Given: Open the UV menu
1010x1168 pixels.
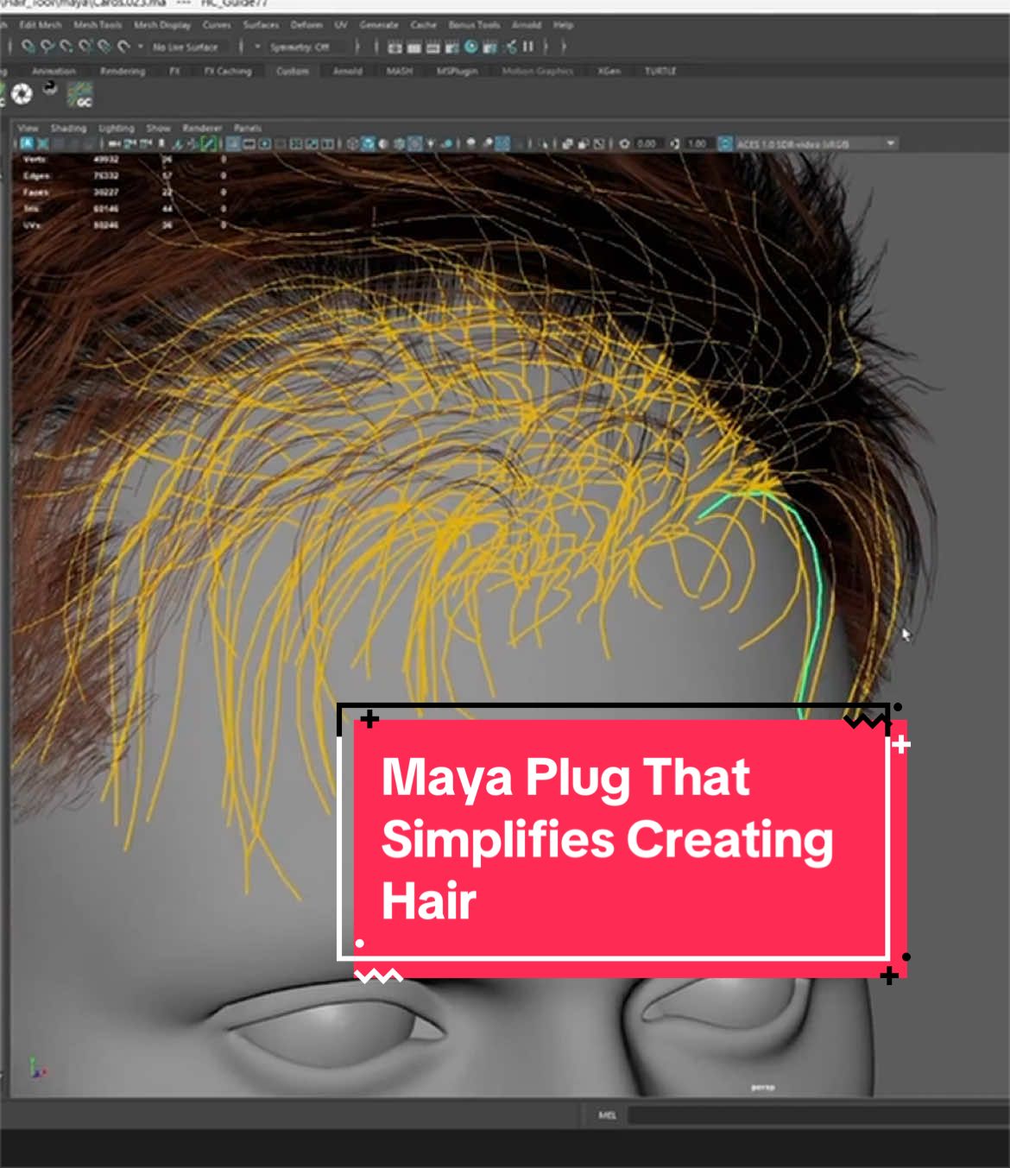Looking at the screenshot, I should 341,25.
